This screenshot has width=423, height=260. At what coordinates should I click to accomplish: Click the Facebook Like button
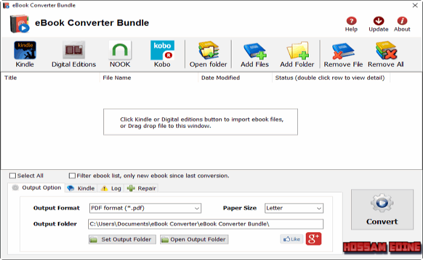(x=292, y=239)
